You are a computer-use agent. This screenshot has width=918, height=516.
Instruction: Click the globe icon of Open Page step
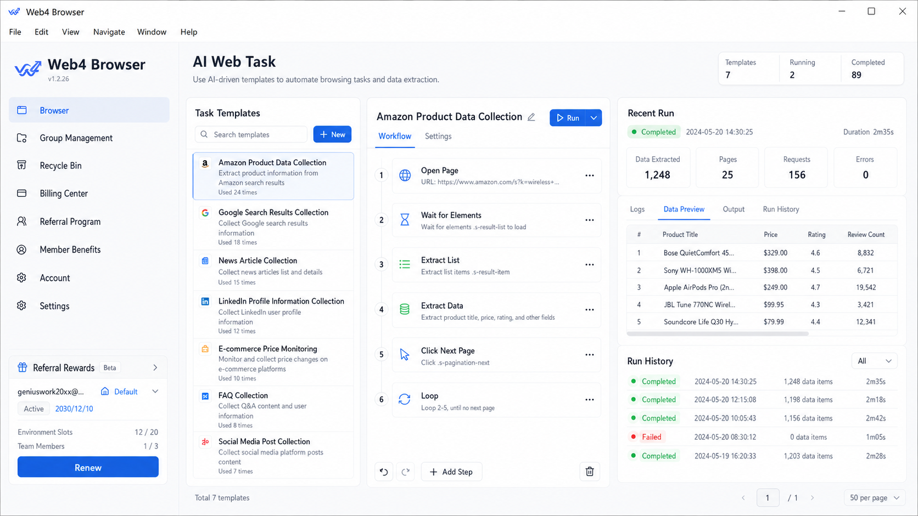click(x=405, y=175)
